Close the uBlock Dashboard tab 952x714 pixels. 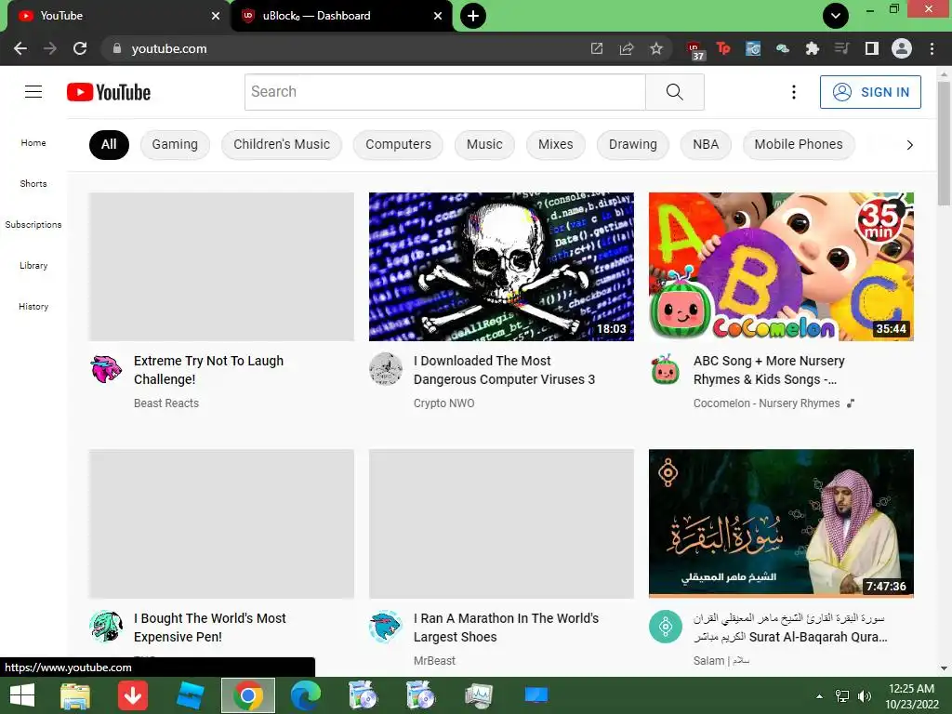(x=438, y=16)
